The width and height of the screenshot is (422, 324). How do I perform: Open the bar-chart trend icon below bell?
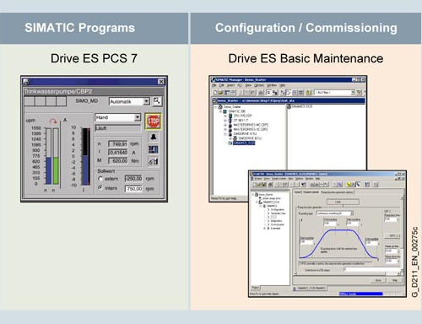click(154, 149)
